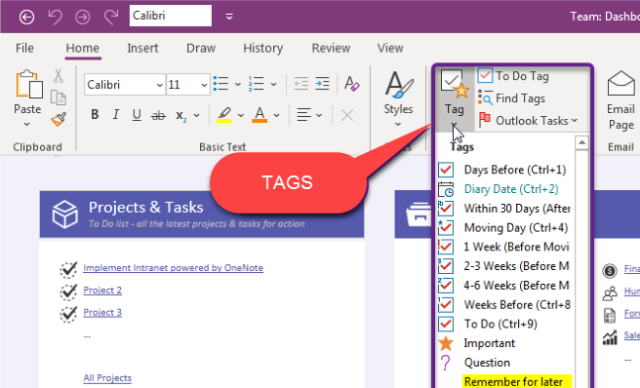Click the Delete X icon
Viewport: 640px width, 388px height.
click(x=347, y=115)
